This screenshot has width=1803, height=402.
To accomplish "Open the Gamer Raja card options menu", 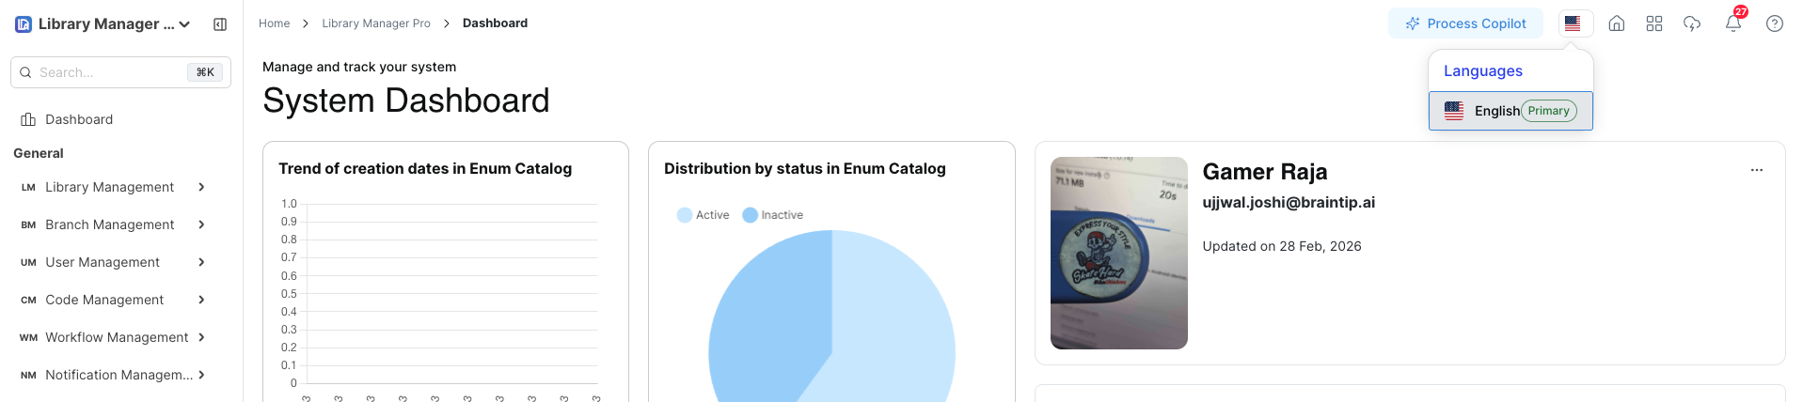I will tap(1756, 170).
